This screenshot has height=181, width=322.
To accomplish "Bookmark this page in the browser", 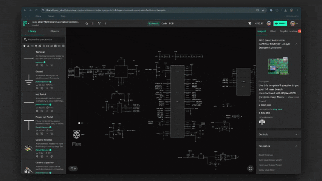I will (x=263, y=10).
